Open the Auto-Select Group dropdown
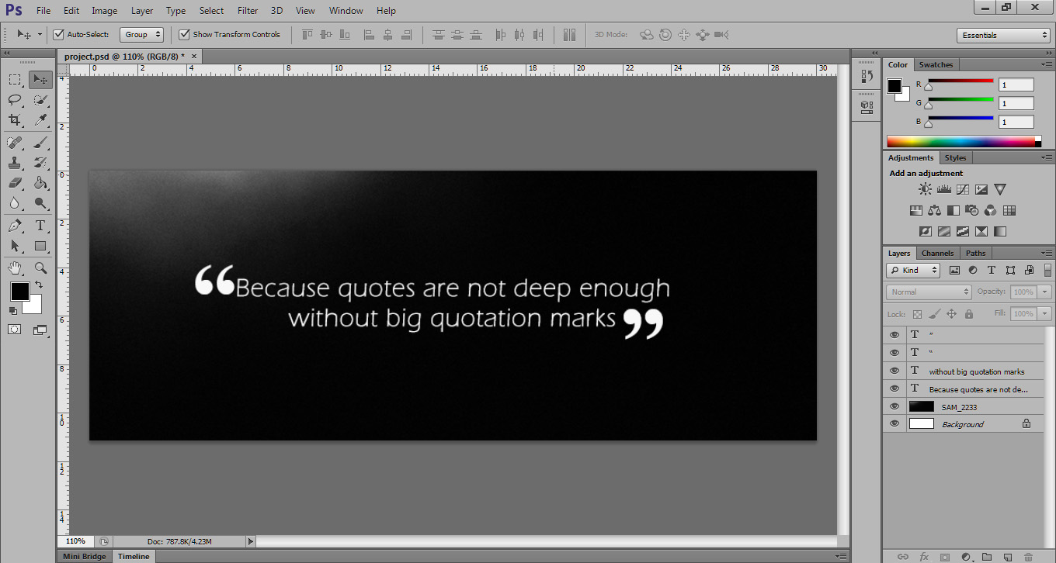Viewport: 1056px width, 563px height. coord(141,34)
